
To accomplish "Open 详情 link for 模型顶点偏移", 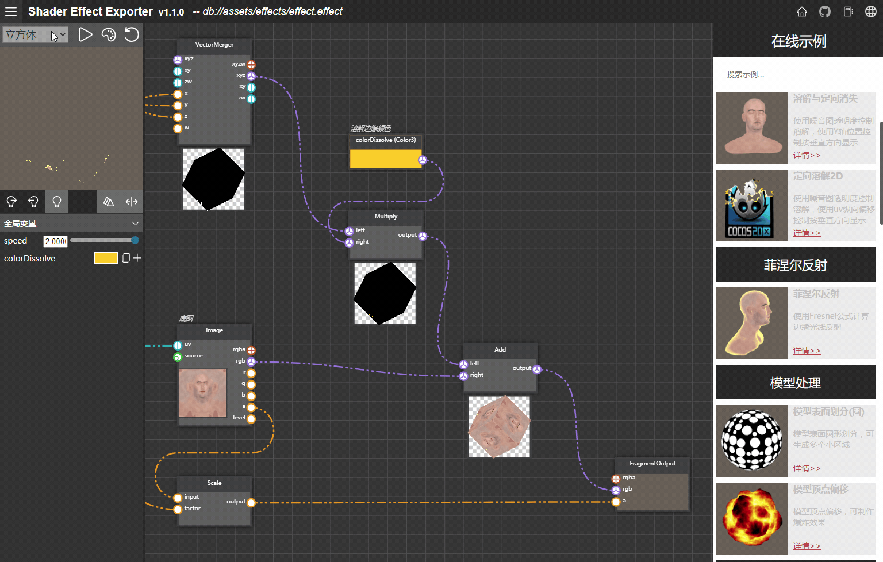I will (807, 546).
